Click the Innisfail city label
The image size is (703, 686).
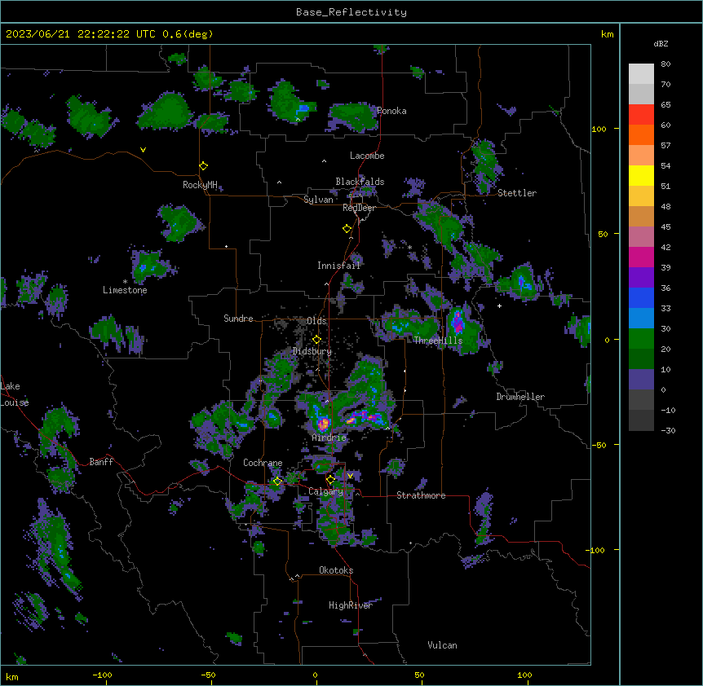[338, 266]
